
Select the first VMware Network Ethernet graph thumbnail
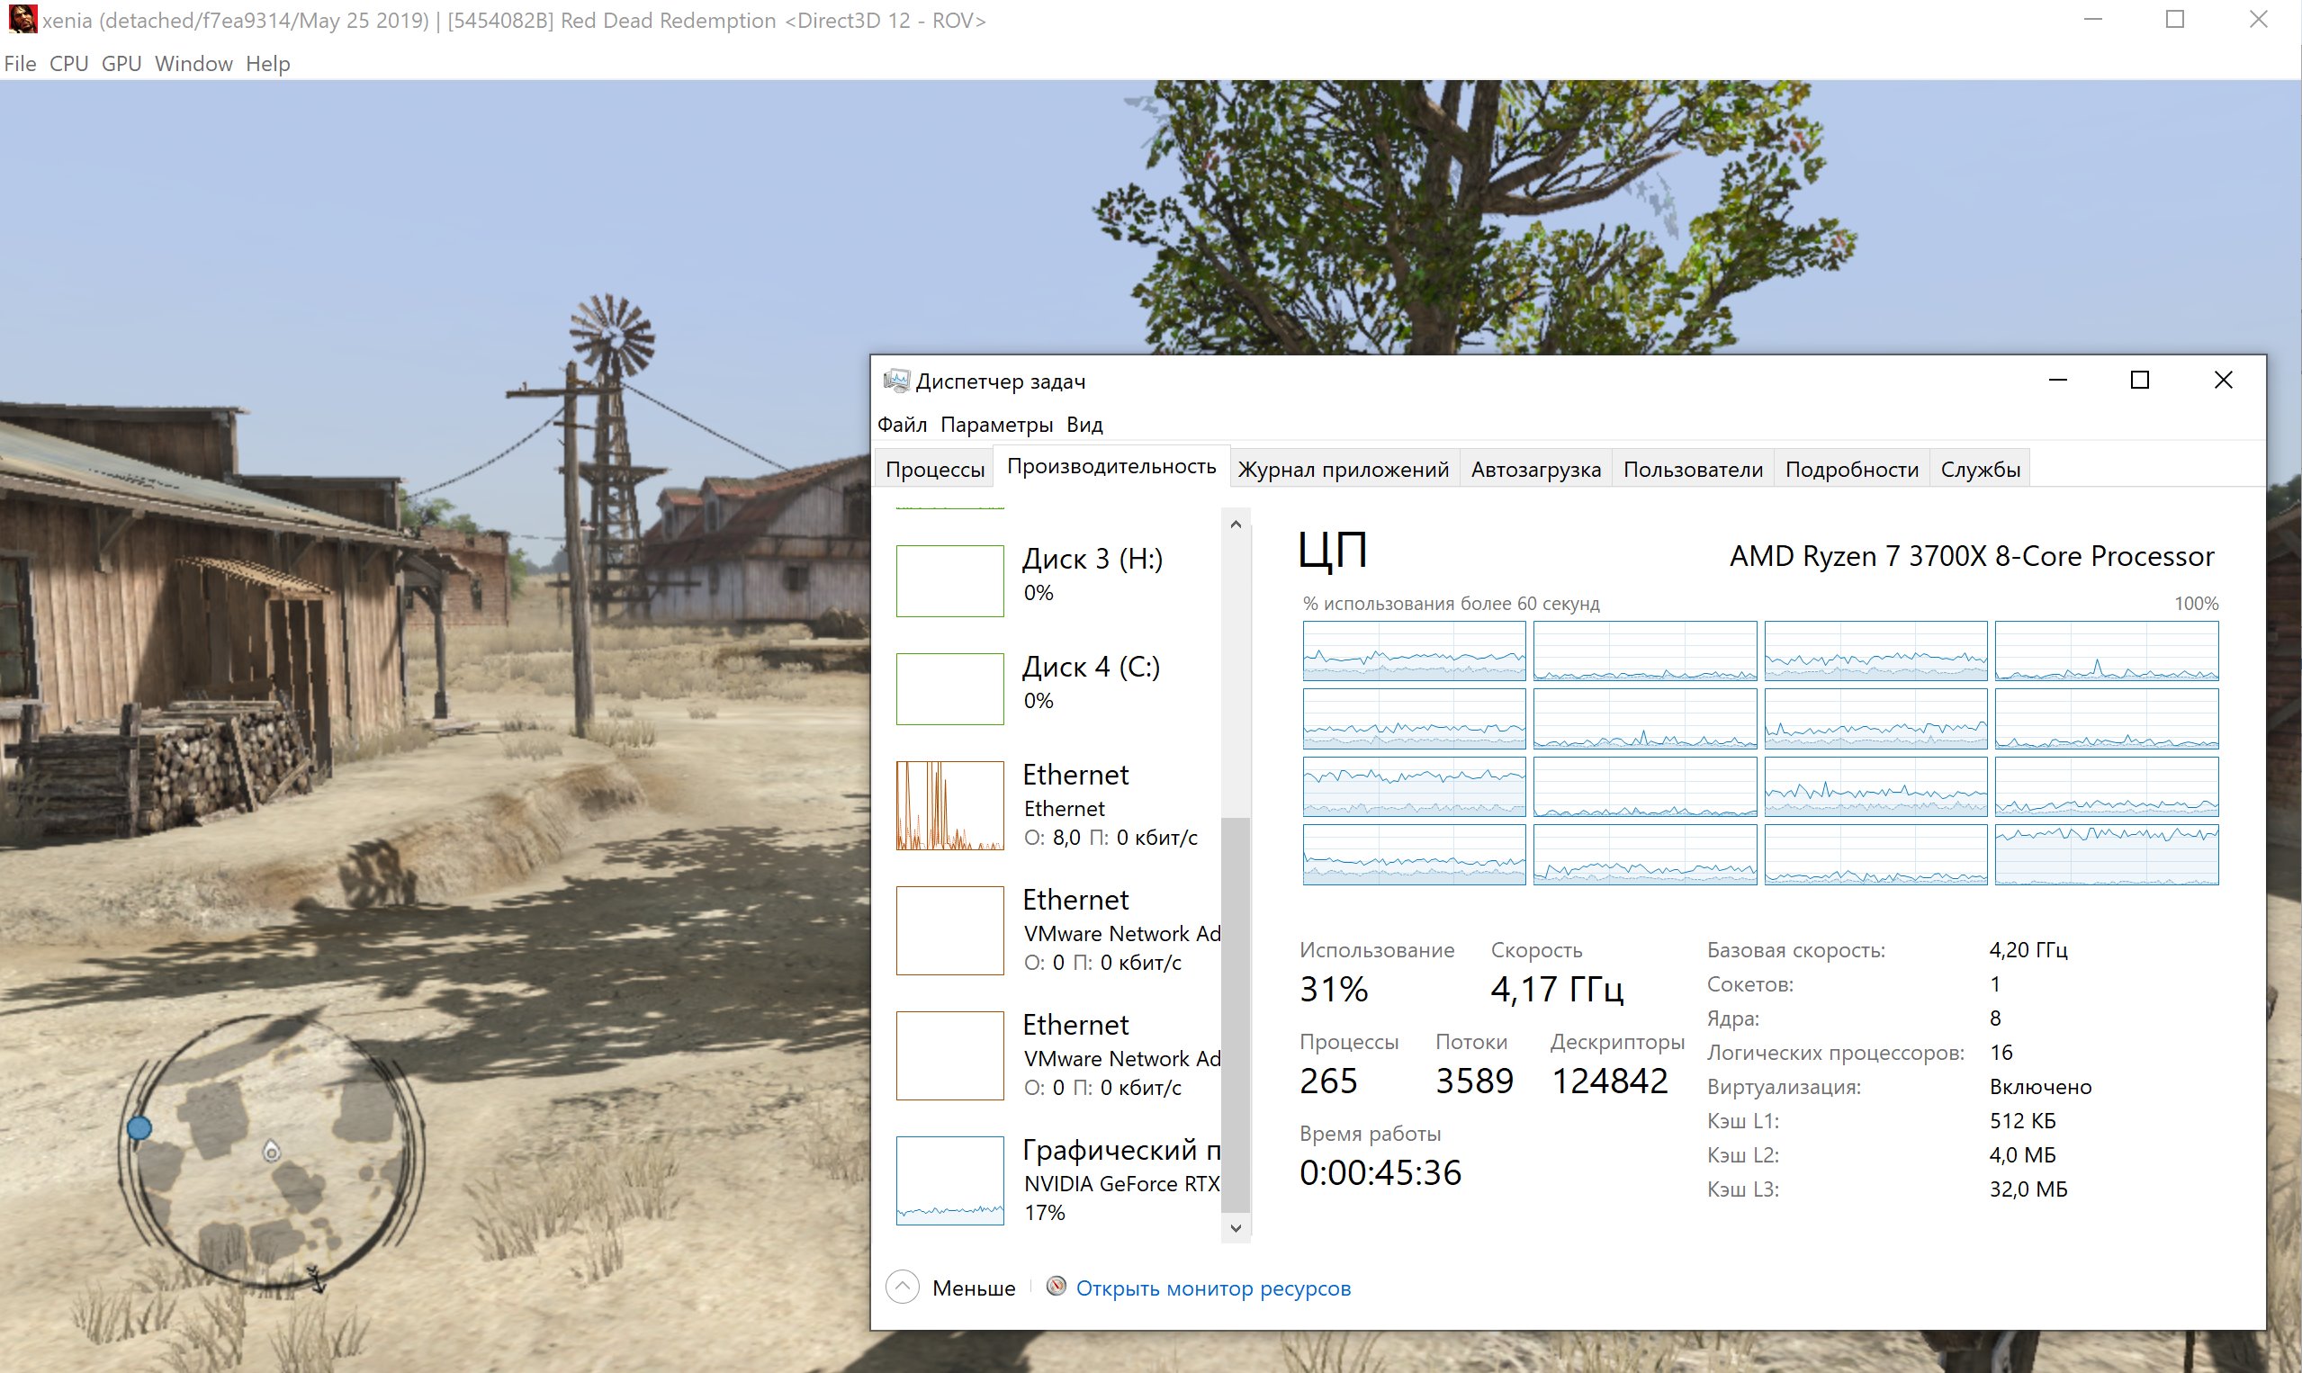tap(950, 930)
